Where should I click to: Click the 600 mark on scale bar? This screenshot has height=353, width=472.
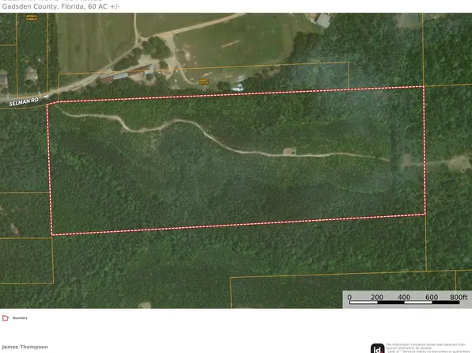point(432,297)
